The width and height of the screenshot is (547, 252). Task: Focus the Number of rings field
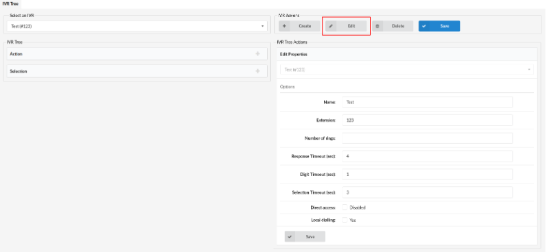(x=428, y=138)
